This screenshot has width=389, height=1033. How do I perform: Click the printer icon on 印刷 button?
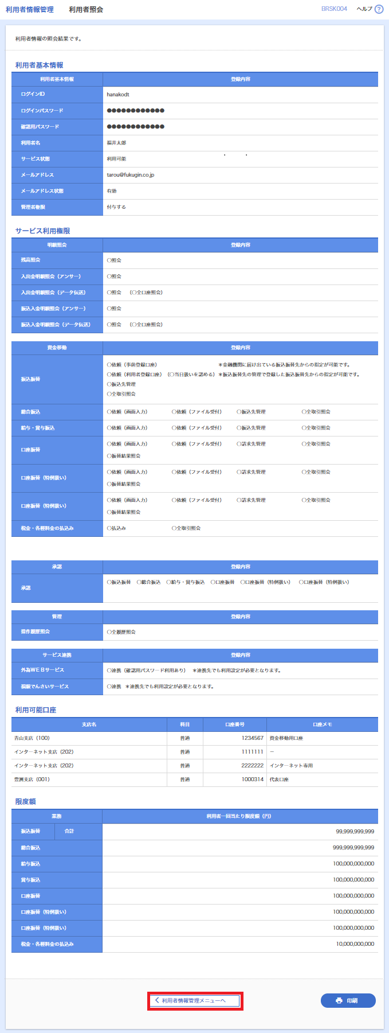339,1000
